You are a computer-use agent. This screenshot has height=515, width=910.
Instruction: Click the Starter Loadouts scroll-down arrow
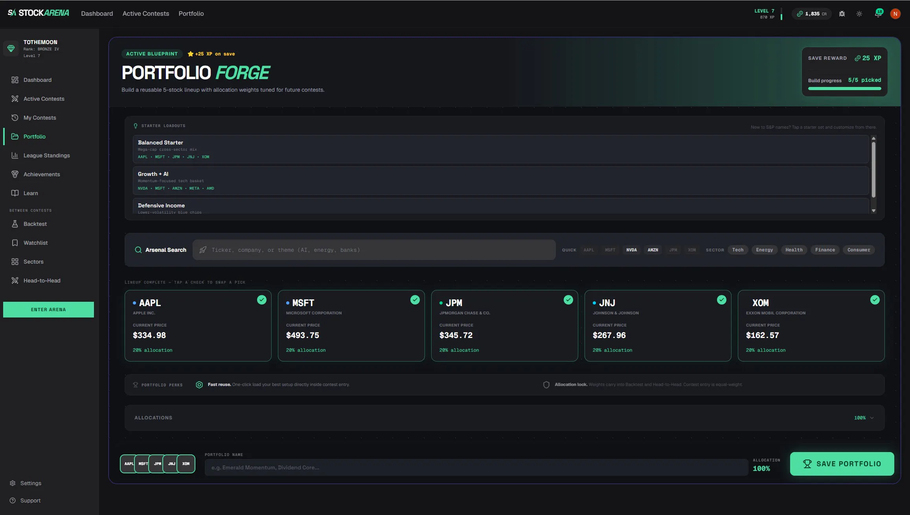tap(874, 211)
